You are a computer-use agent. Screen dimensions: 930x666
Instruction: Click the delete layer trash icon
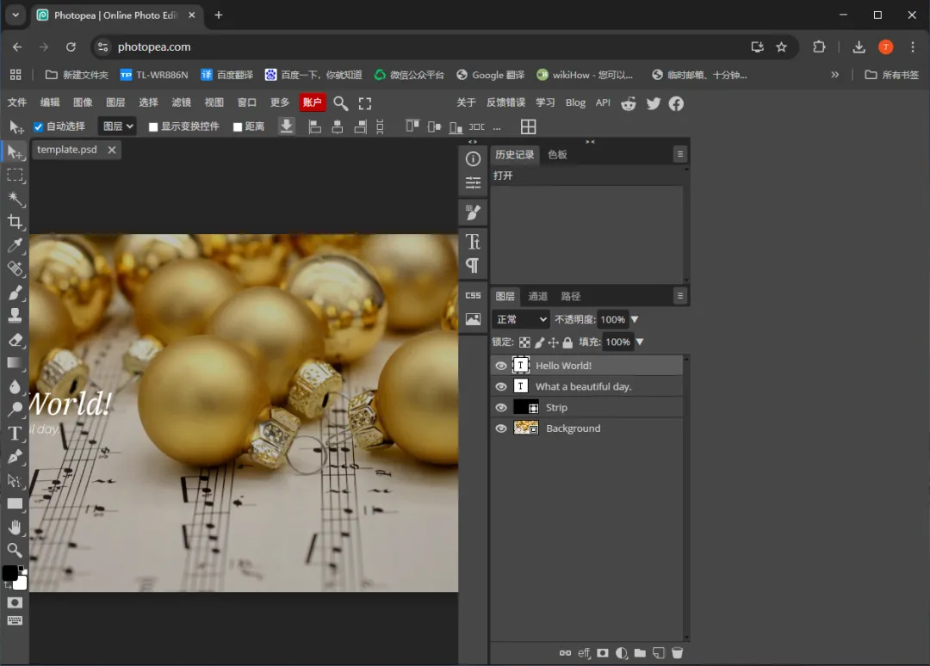[x=677, y=653]
